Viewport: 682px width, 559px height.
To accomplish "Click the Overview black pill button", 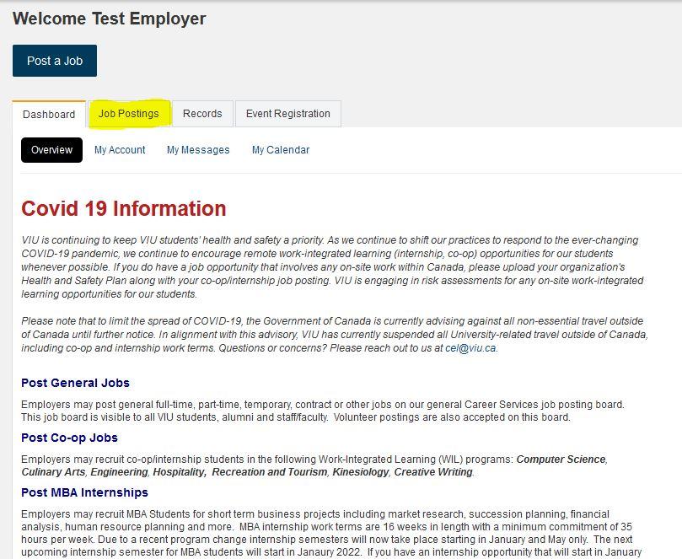I will point(51,149).
